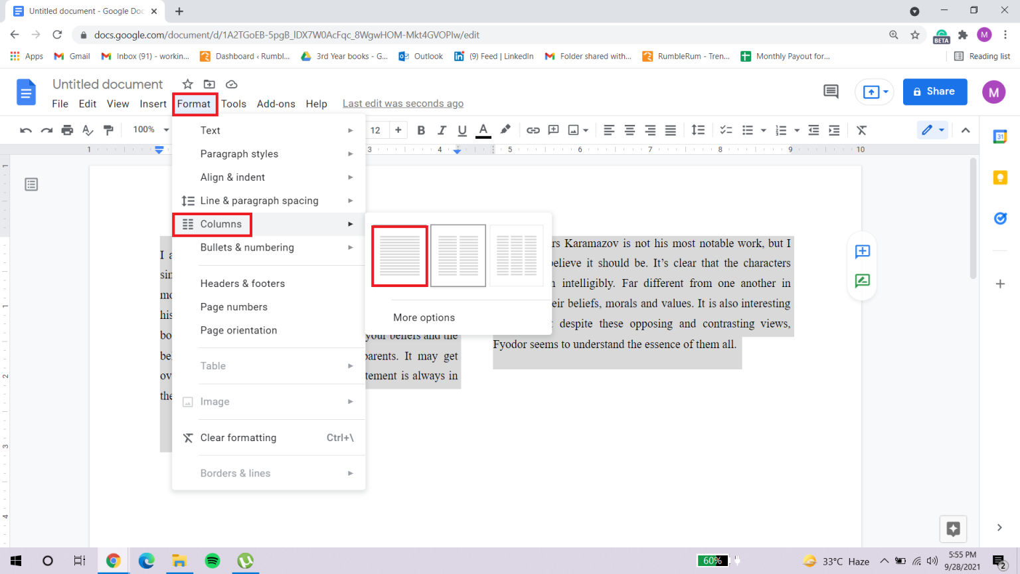This screenshot has height=574, width=1020.
Task: Star the Untitled document
Action: coord(188,84)
